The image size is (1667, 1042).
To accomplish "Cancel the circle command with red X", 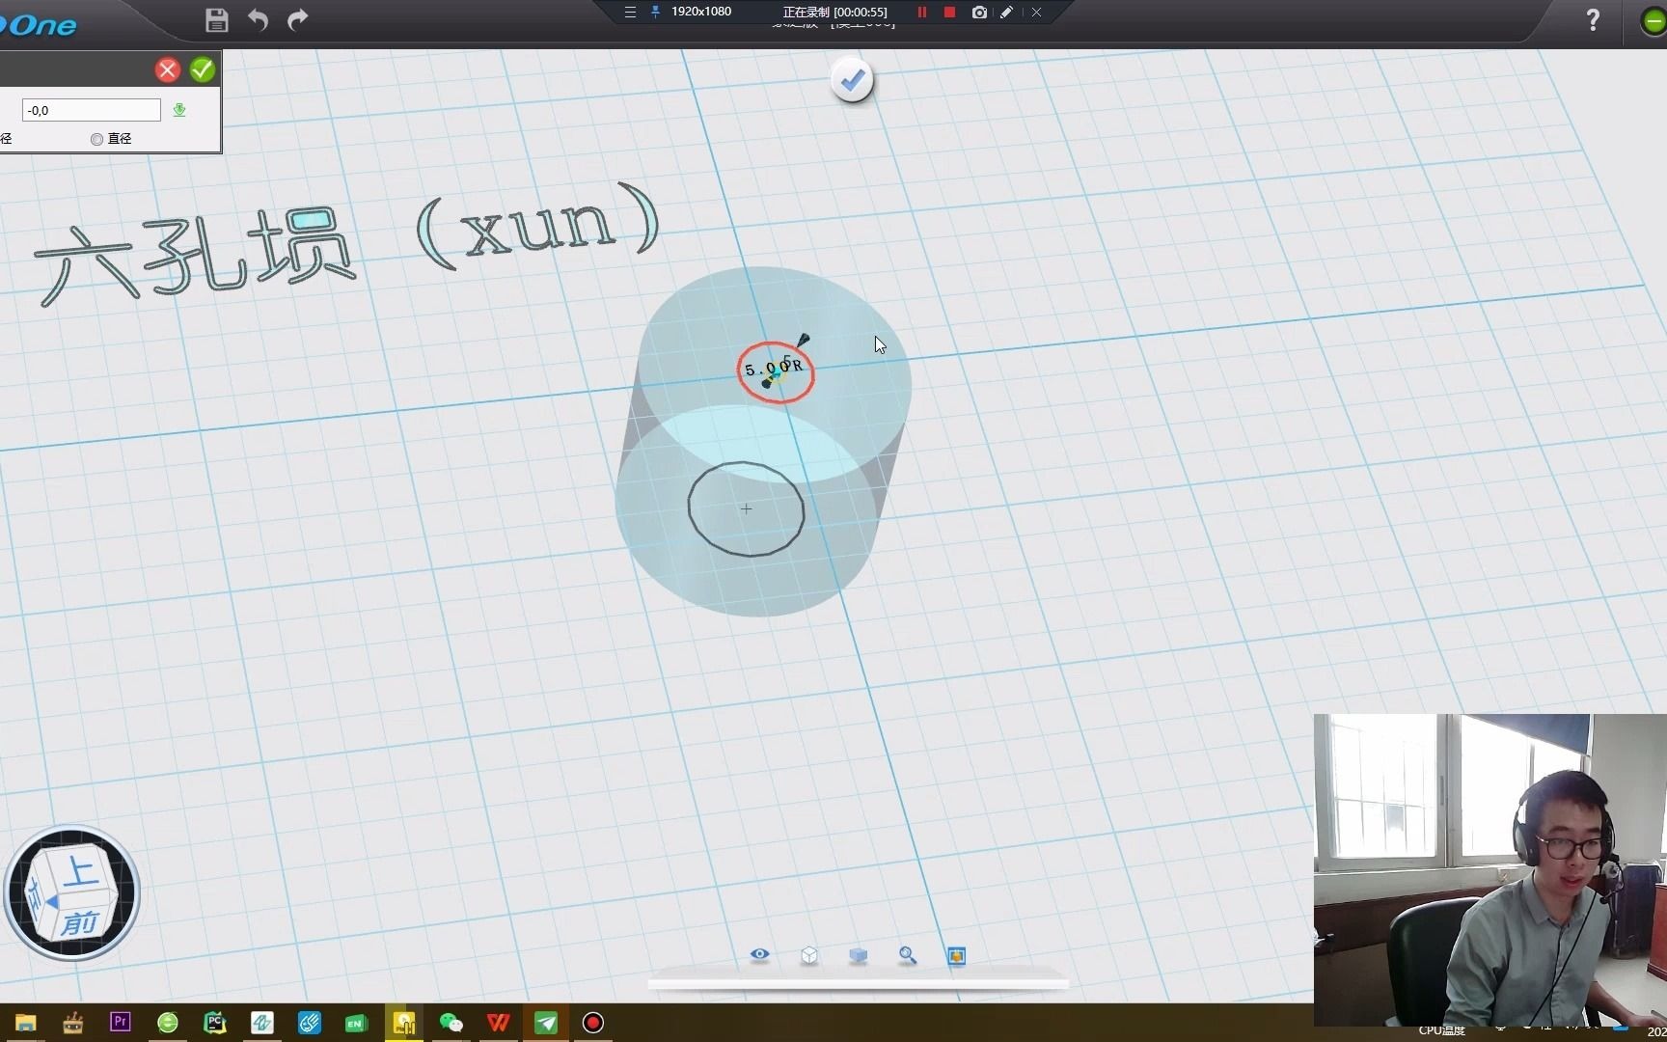I will pos(168,69).
